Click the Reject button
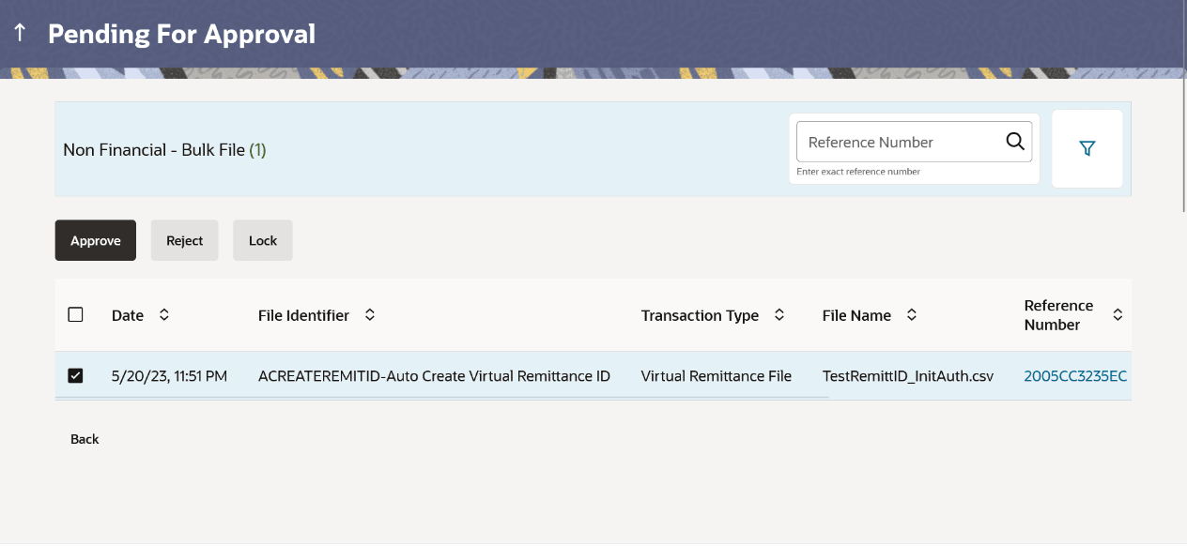The height and width of the screenshot is (546, 1187). [x=184, y=240]
